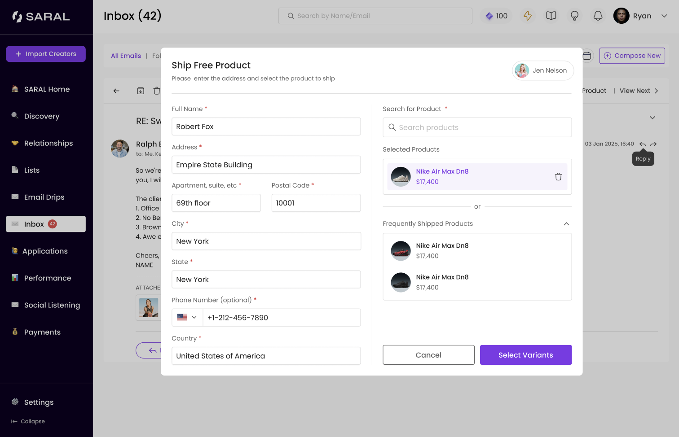Open the book guide icon
The image size is (679, 437).
click(551, 16)
